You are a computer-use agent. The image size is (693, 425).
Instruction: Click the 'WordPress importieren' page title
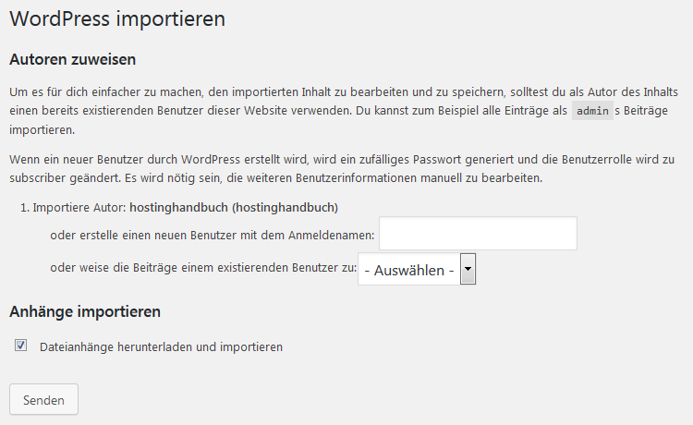click(117, 18)
